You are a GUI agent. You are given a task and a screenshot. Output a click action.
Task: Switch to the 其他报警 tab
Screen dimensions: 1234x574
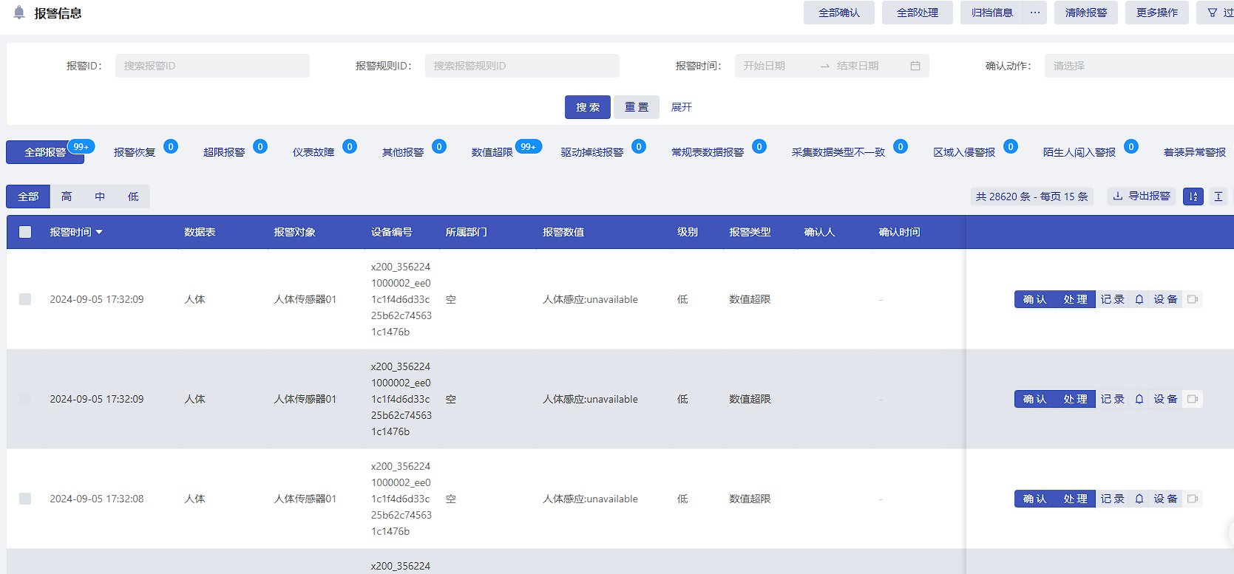point(403,152)
